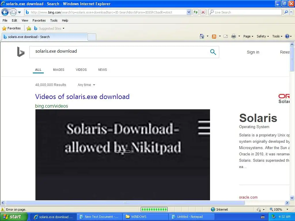Image resolution: width=295 pixels, height=221 pixels.
Task: Switch to the NEWS results tab
Action: coord(103,70)
